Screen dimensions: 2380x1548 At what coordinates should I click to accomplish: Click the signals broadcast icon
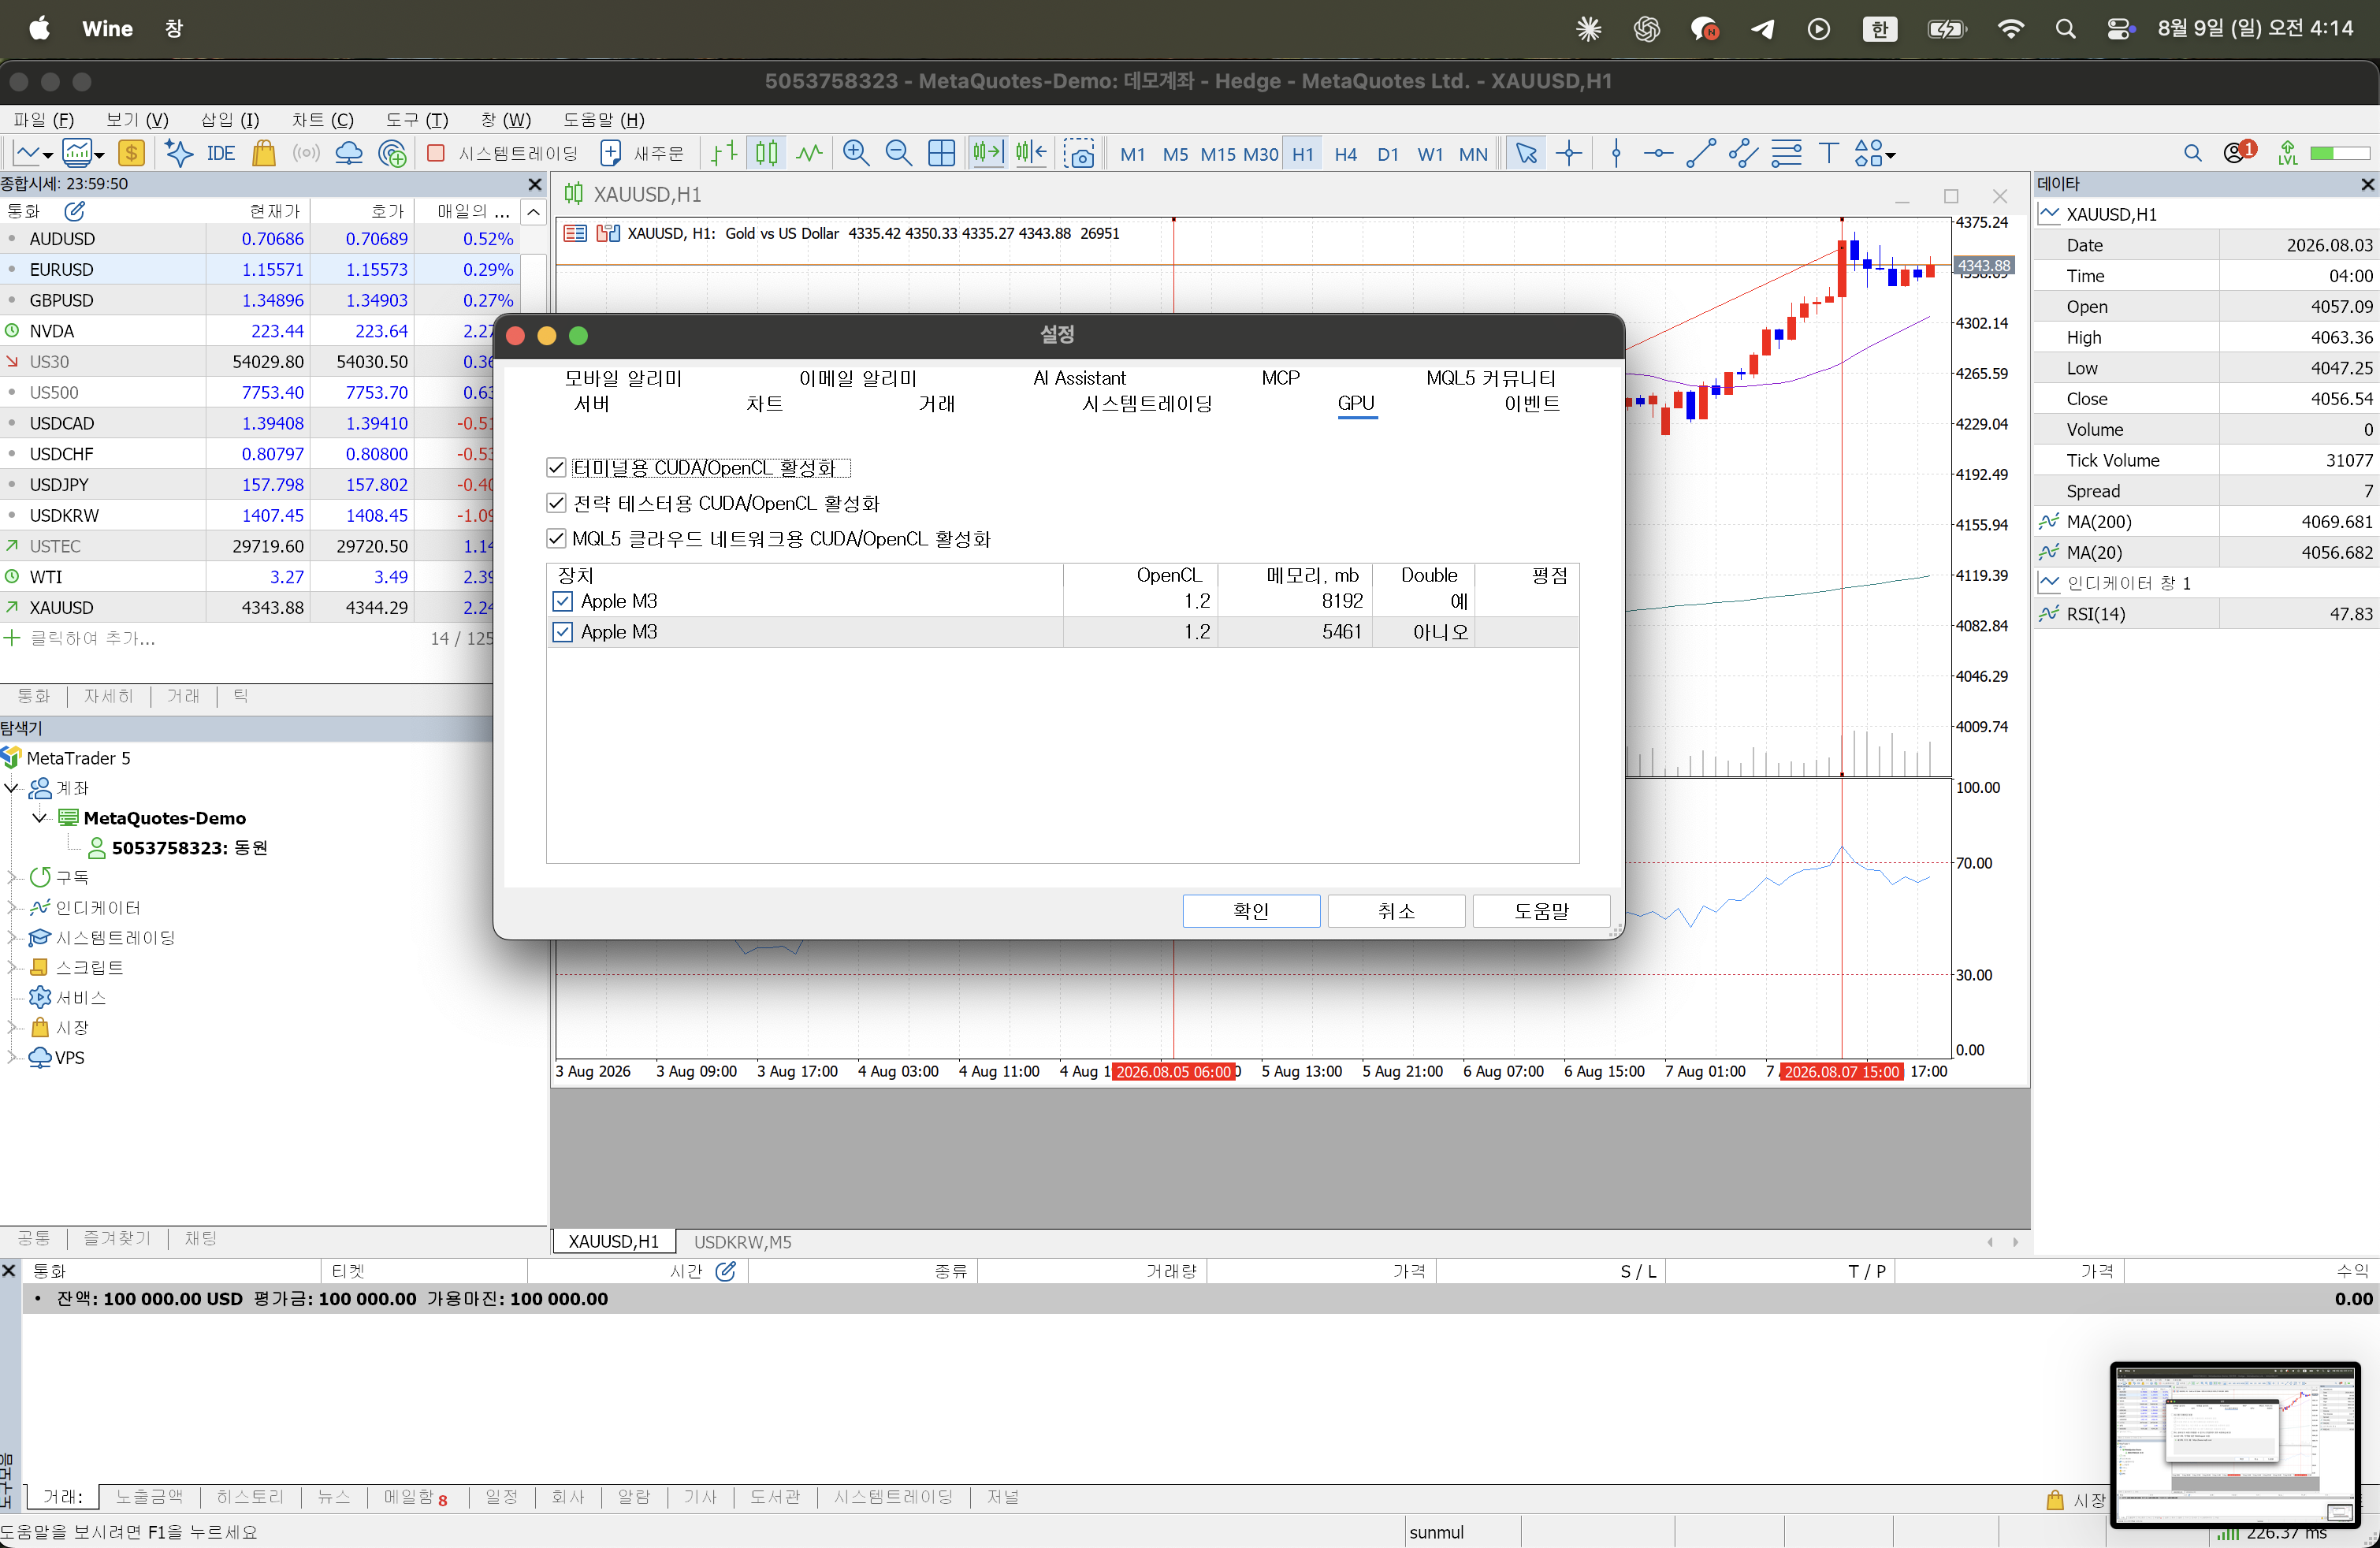pyautogui.click(x=306, y=153)
